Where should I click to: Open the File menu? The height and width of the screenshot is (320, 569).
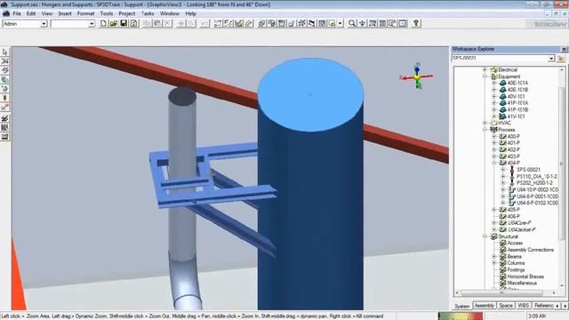point(17,14)
